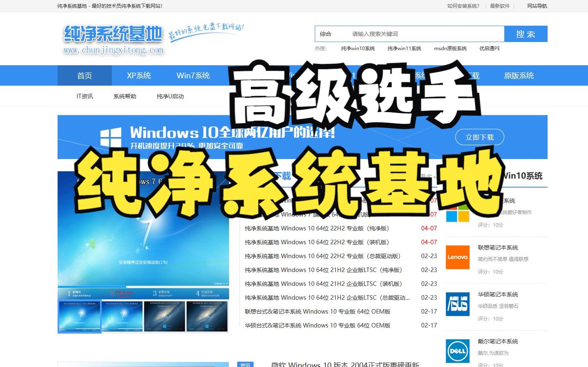Screen dimensions: 588x367
Task: Click hot search 优启通PE
Action: [x=490, y=49]
